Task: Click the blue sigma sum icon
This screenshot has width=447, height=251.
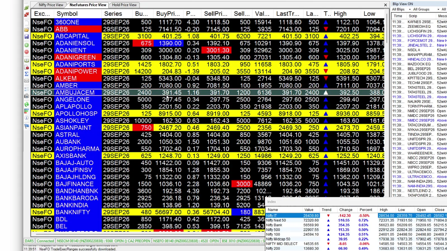Action: coord(27,74)
